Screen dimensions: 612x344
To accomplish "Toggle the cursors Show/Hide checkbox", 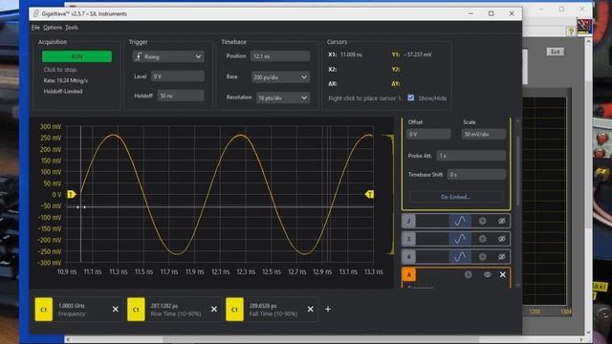I will (410, 97).
